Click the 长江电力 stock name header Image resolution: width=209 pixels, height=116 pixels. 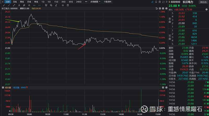(188, 2)
